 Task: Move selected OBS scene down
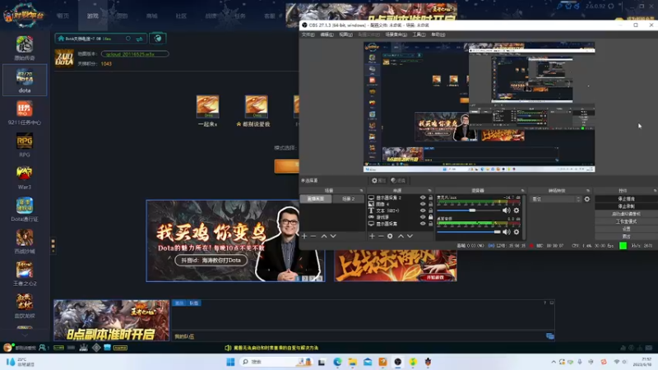[333, 236]
